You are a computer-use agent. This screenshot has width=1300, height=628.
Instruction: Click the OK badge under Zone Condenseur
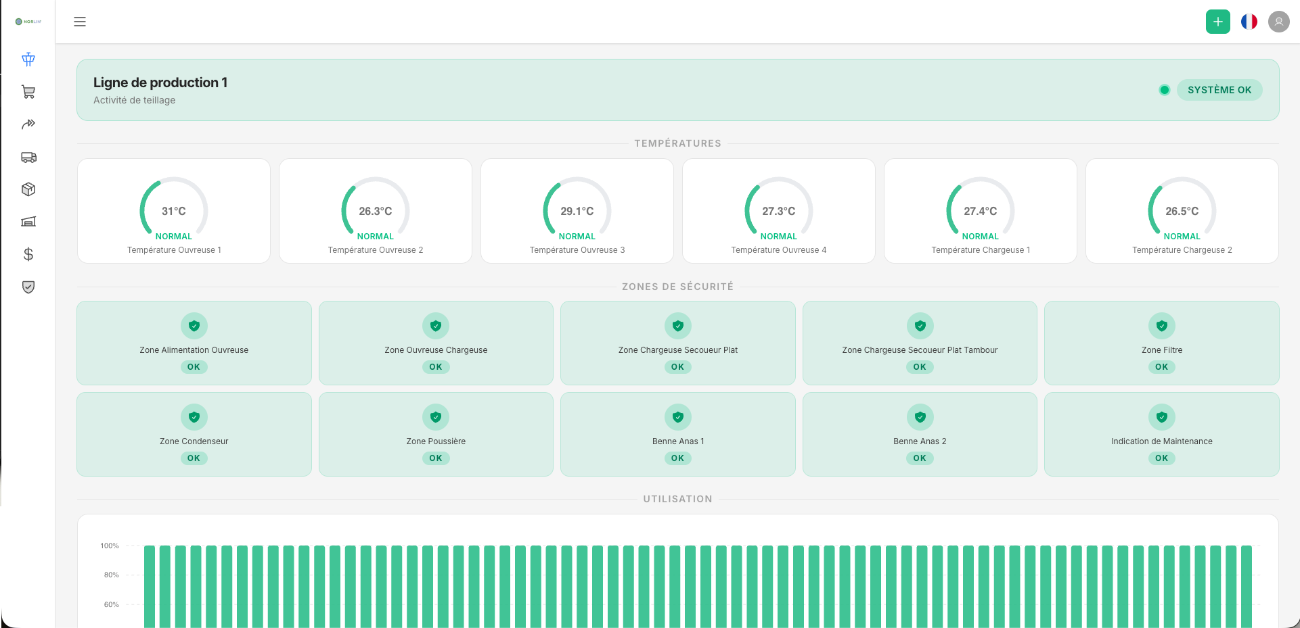point(194,458)
